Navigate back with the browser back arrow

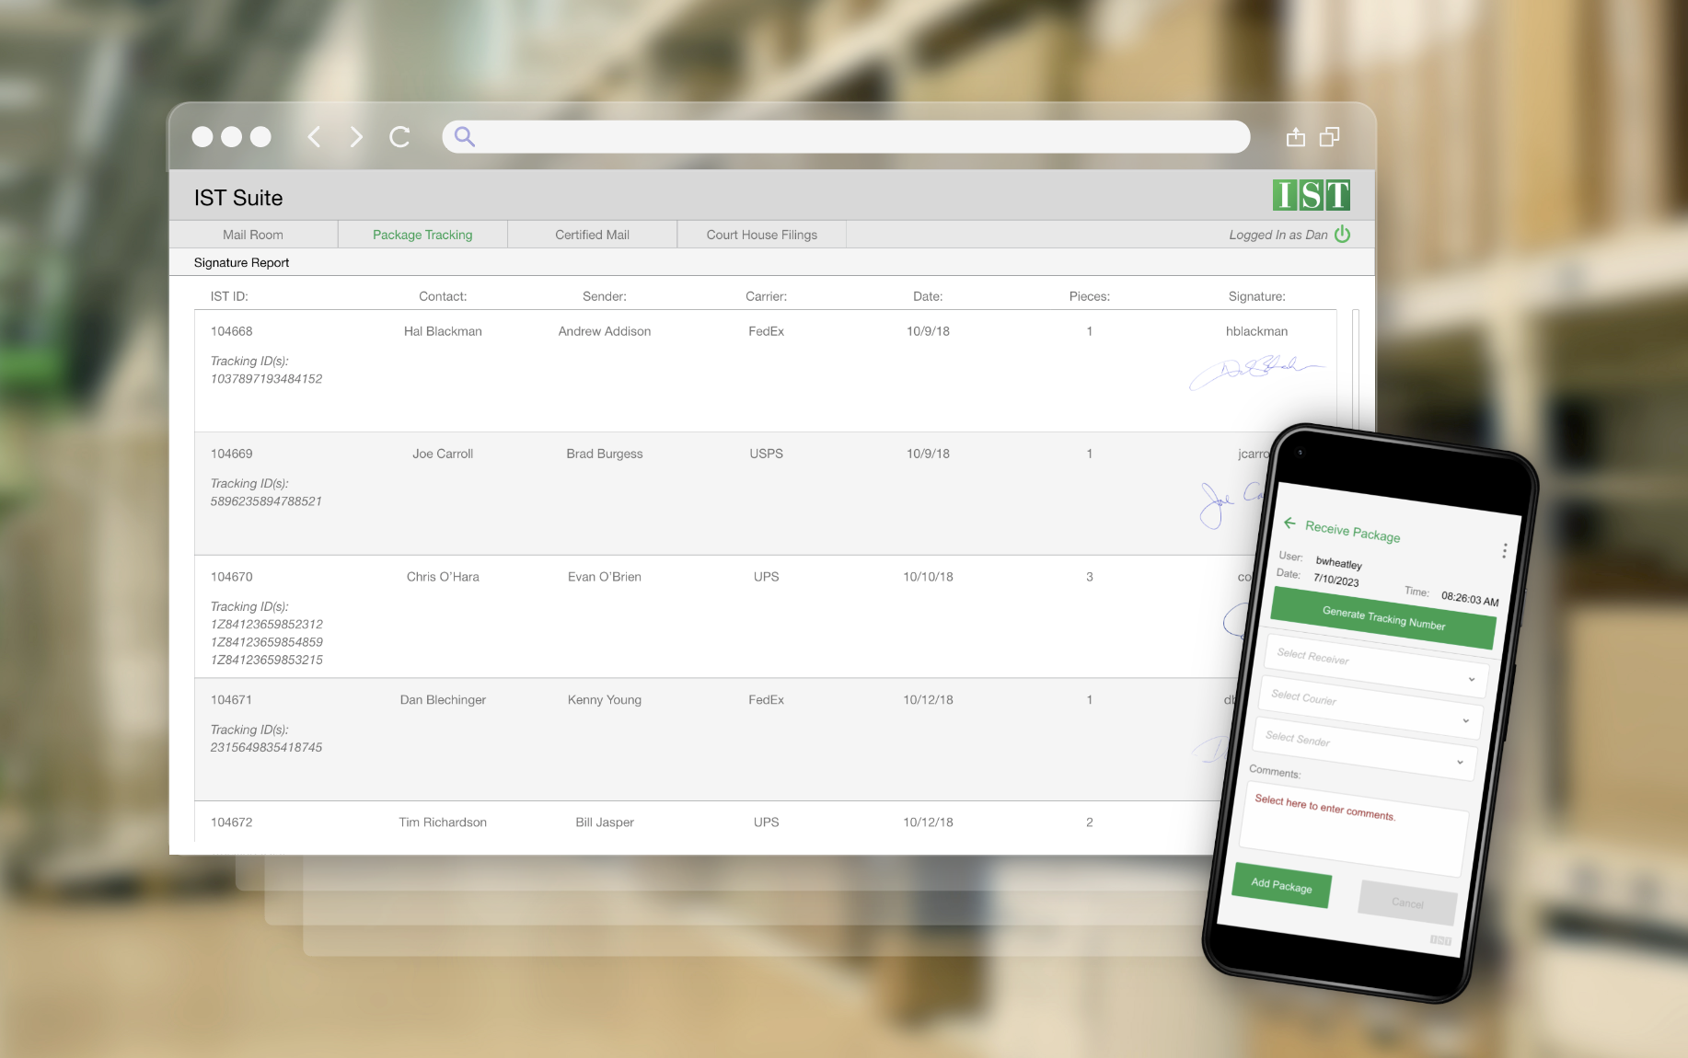tap(314, 136)
